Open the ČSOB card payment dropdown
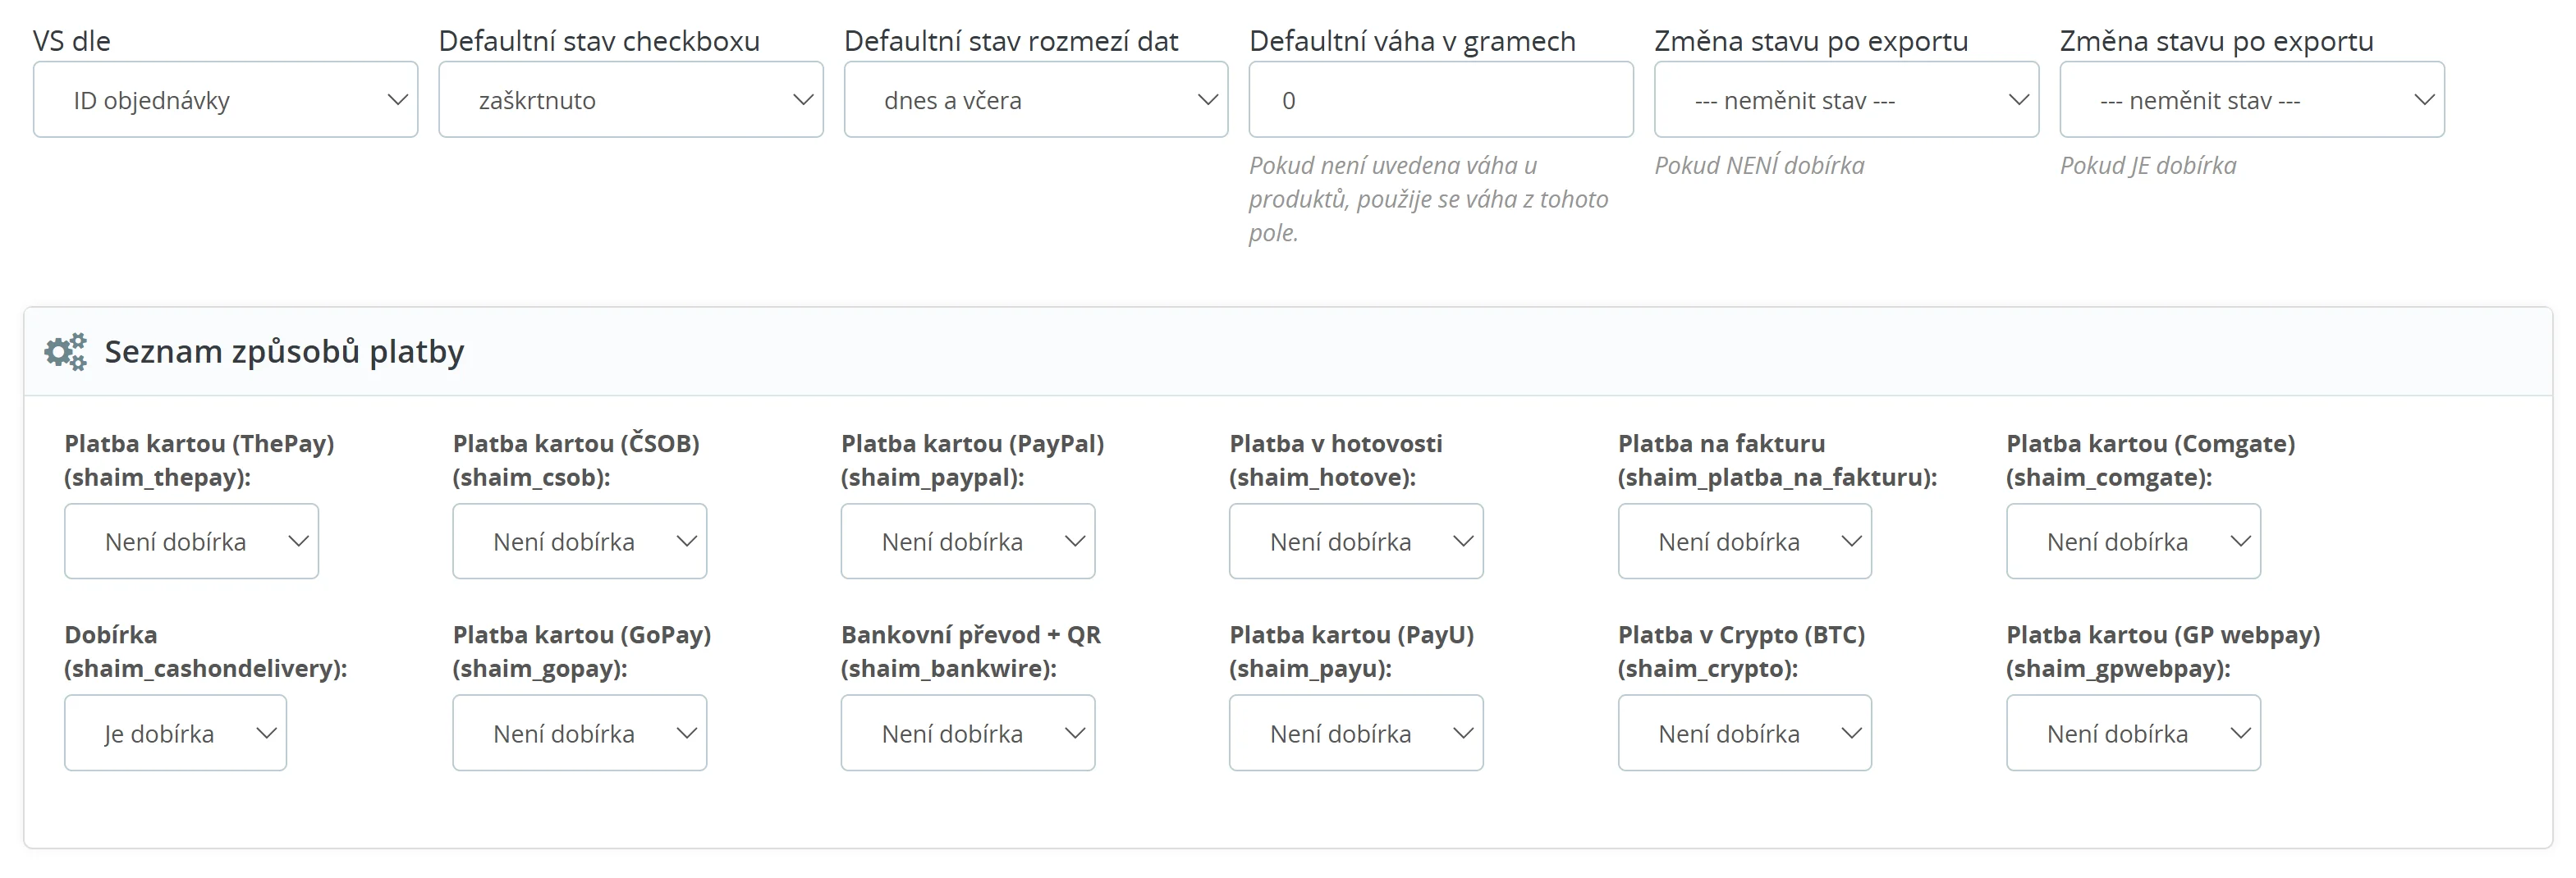 coord(579,542)
